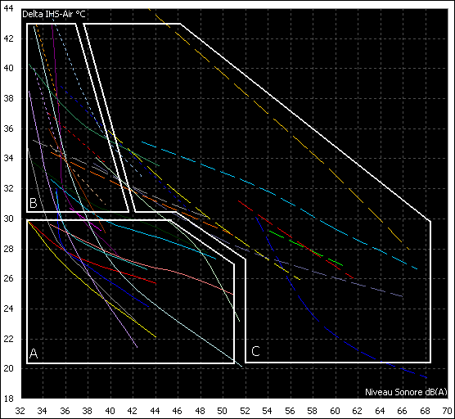Screen dimensions: 455x419
Task: Click the Delta IHS-Air °C axis title
Action: (54, 14)
